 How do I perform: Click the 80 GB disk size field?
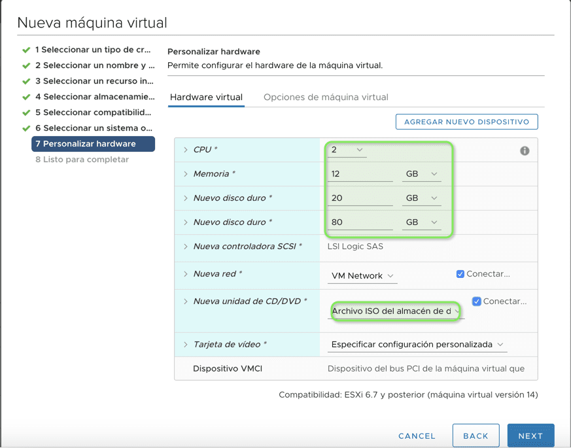point(360,222)
